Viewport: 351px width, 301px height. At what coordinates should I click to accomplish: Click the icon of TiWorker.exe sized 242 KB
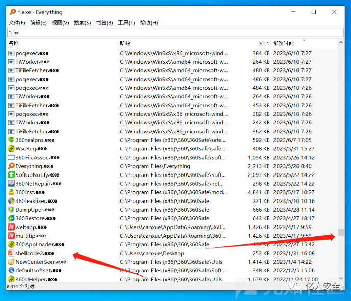pyautogui.click(x=11, y=122)
